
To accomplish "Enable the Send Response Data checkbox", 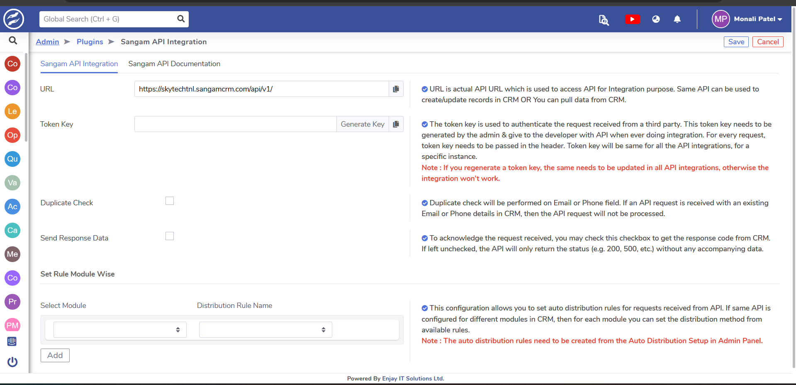I will pos(170,236).
